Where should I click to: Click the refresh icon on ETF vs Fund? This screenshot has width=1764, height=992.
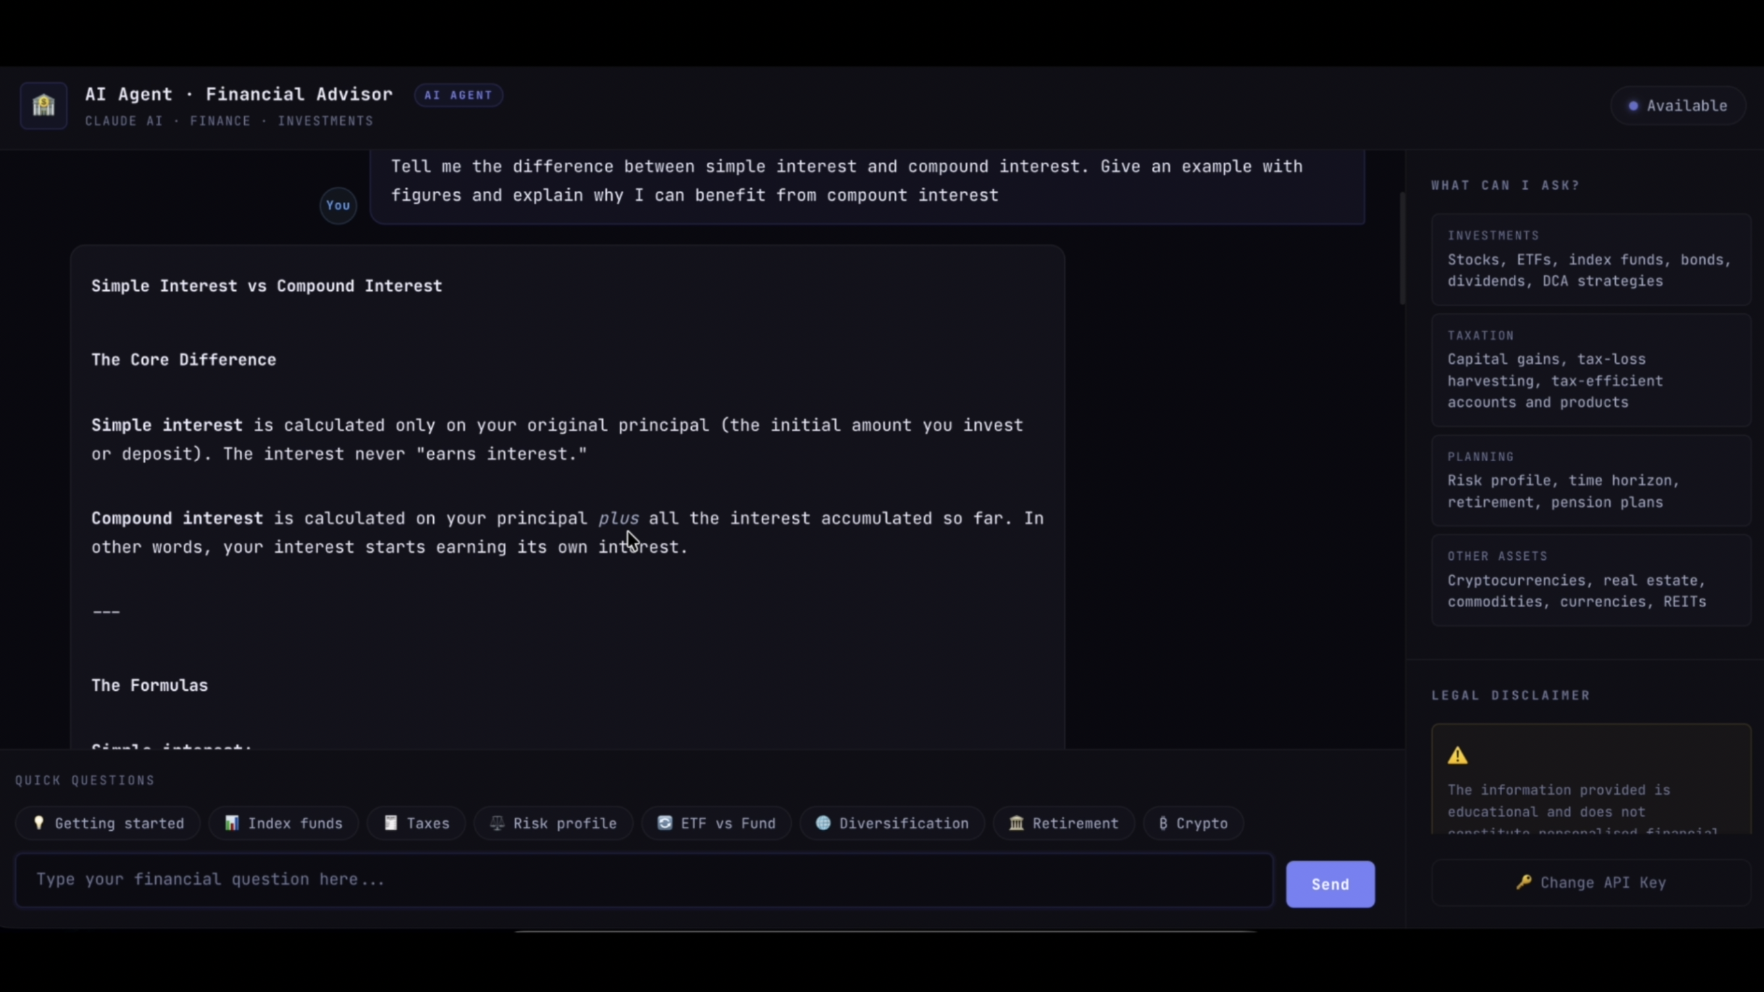[x=664, y=823]
